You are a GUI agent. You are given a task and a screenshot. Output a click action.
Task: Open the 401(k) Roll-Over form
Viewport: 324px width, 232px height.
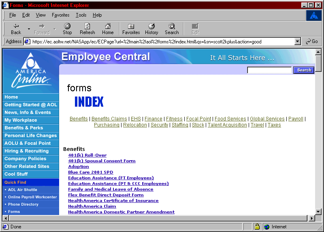[87, 155]
